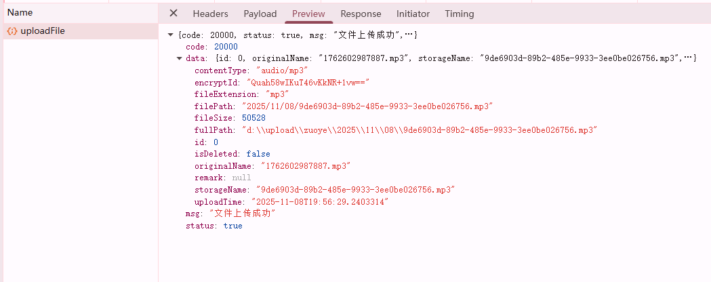Viewport: 711px width, 282px height.
Task: Click the status true value
Action: click(232, 226)
